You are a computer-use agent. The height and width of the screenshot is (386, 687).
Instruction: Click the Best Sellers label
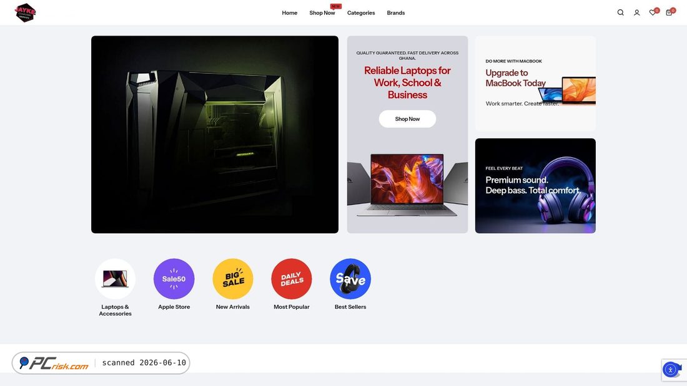[350, 307]
